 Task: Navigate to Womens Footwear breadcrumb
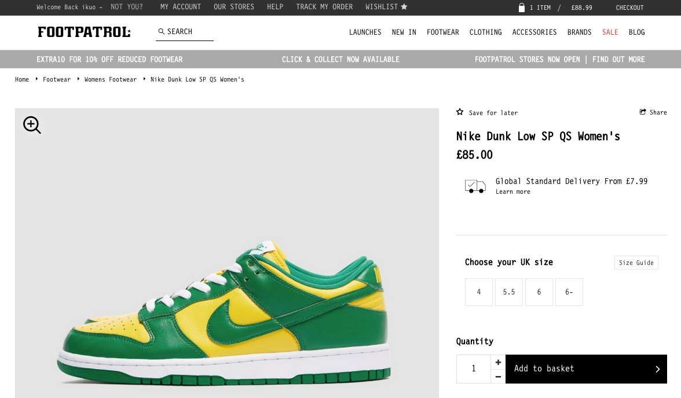[x=110, y=79]
